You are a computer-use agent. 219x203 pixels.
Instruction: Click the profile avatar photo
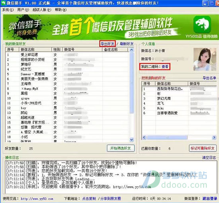click(x=205, y=59)
